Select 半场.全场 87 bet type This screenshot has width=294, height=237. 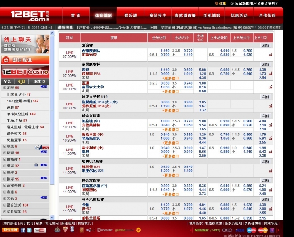tap(17, 120)
